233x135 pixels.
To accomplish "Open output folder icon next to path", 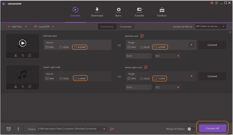I will (x=112, y=129).
